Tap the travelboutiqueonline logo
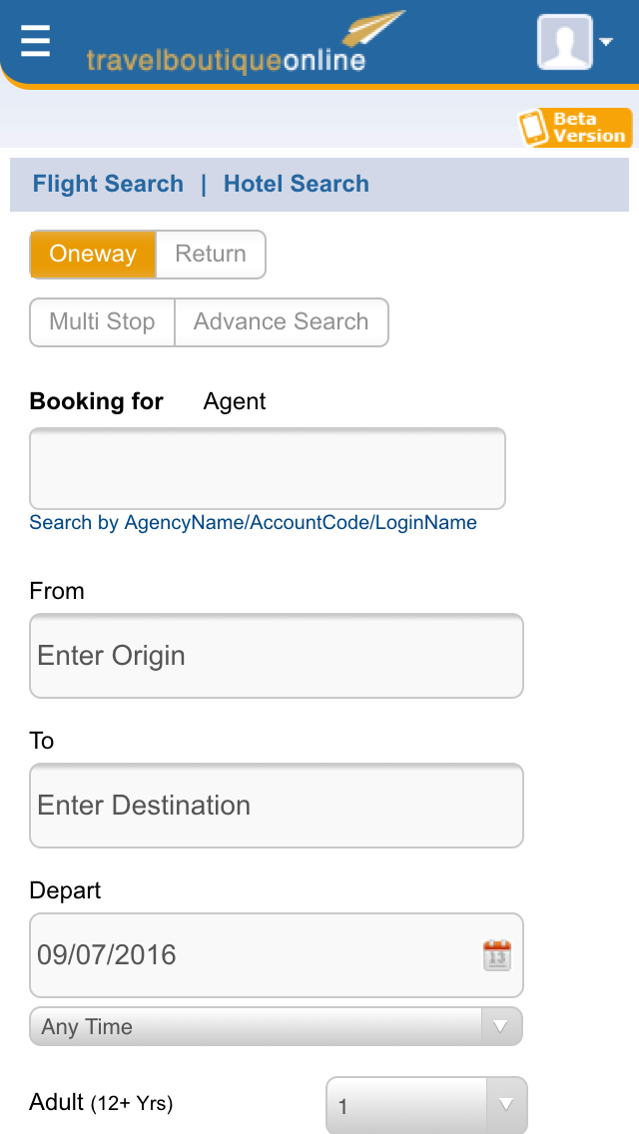This screenshot has width=639, height=1134. [x=245, y=43]
